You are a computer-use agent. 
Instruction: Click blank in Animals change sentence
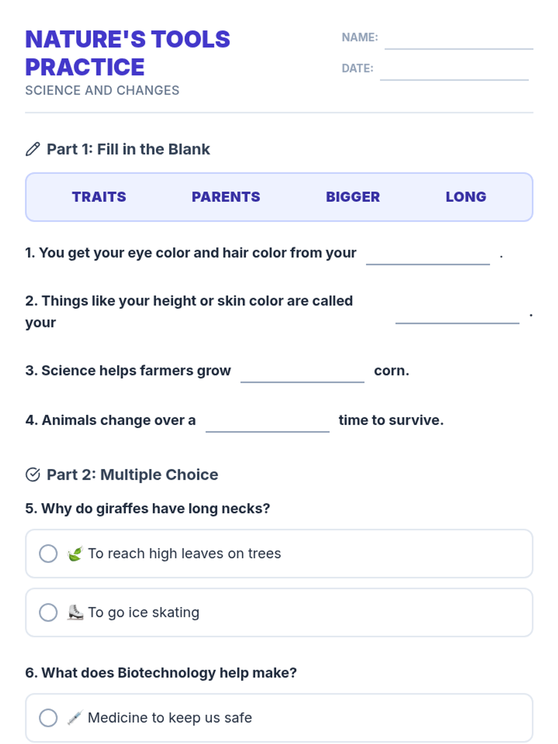click(x=267, y=422)
